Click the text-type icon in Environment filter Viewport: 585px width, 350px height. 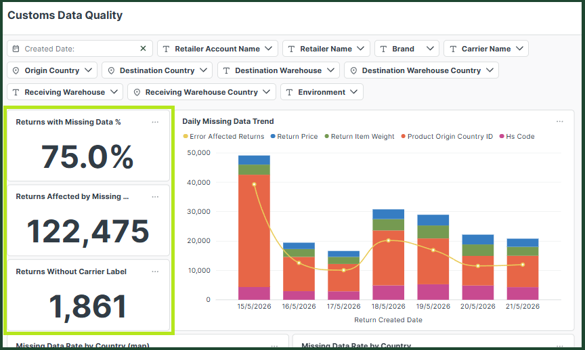(289, 92)
